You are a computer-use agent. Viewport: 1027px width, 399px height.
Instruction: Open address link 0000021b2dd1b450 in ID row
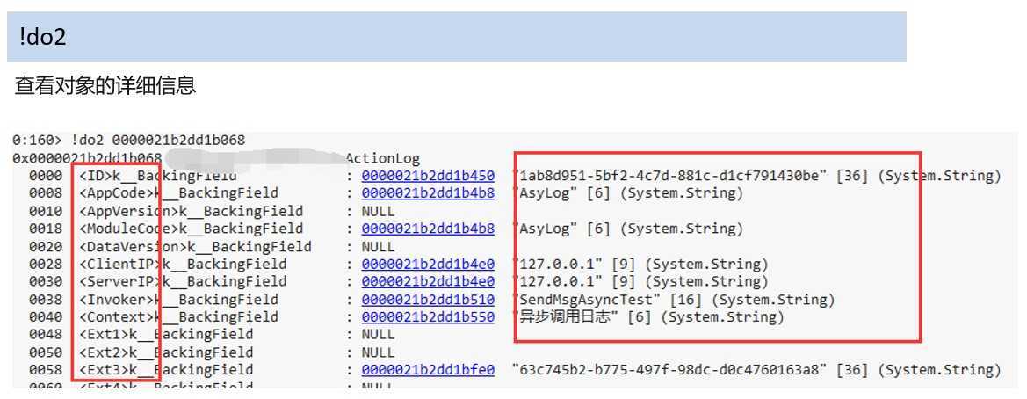(428, 176)
